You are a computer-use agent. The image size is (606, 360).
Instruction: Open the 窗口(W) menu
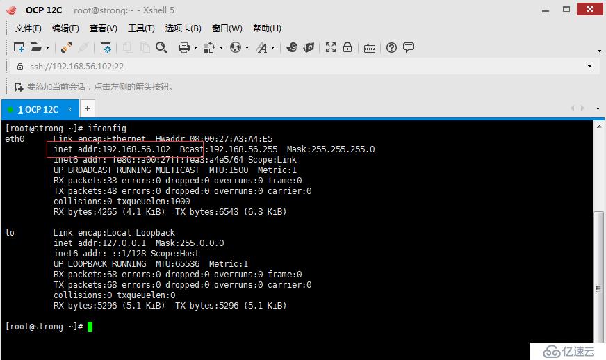227,28
